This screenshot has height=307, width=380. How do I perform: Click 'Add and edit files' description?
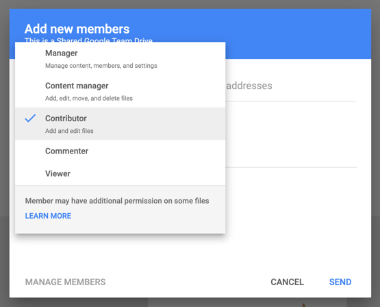[x=69, y=131]
